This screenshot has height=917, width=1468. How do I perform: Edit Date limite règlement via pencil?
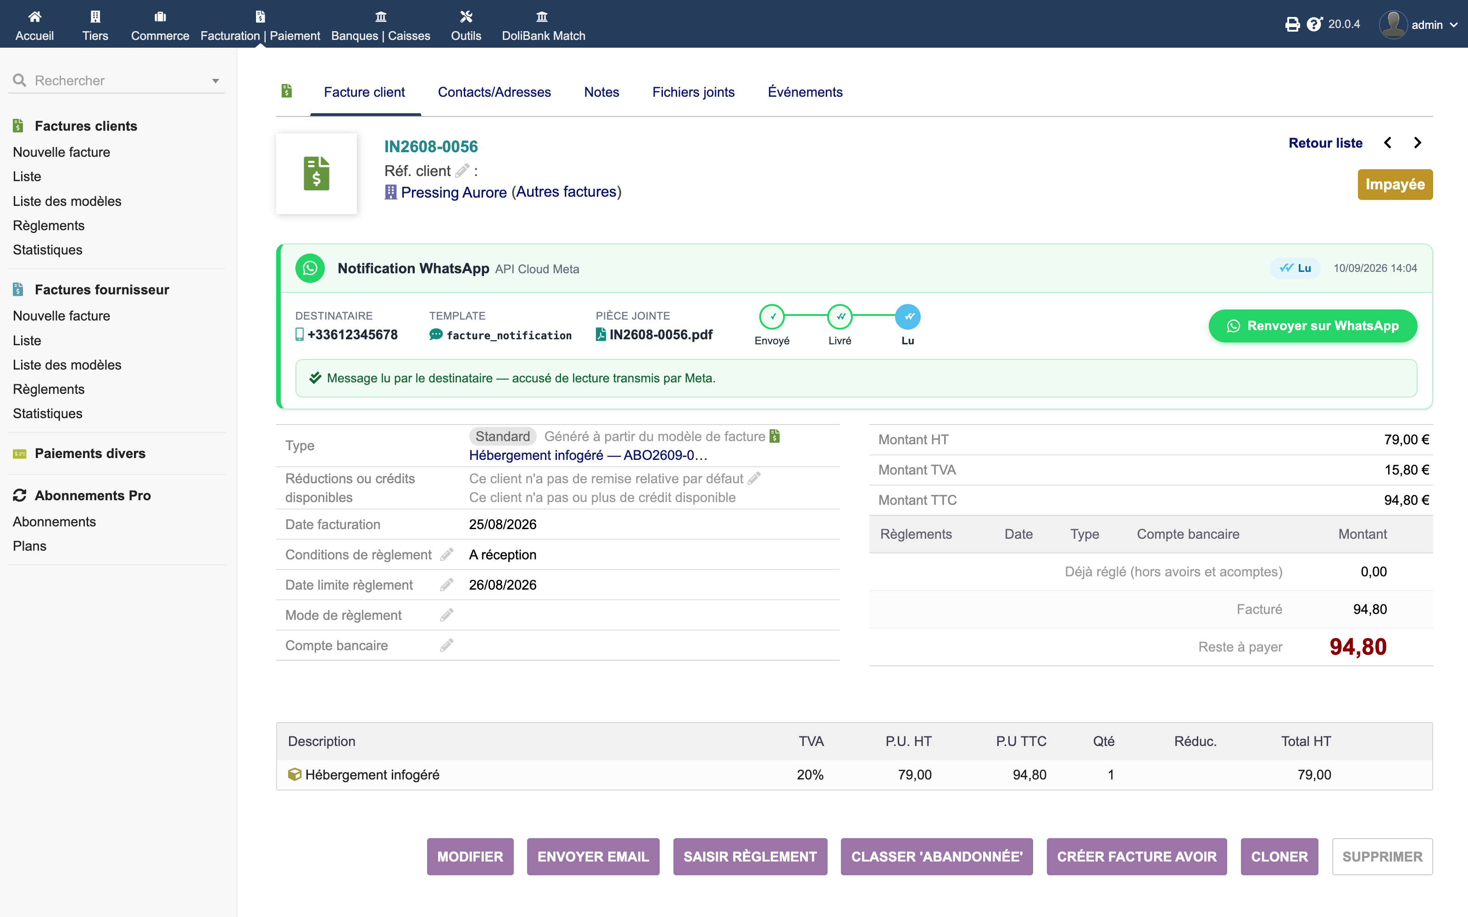pyautogui.click(x=447, y=585)
